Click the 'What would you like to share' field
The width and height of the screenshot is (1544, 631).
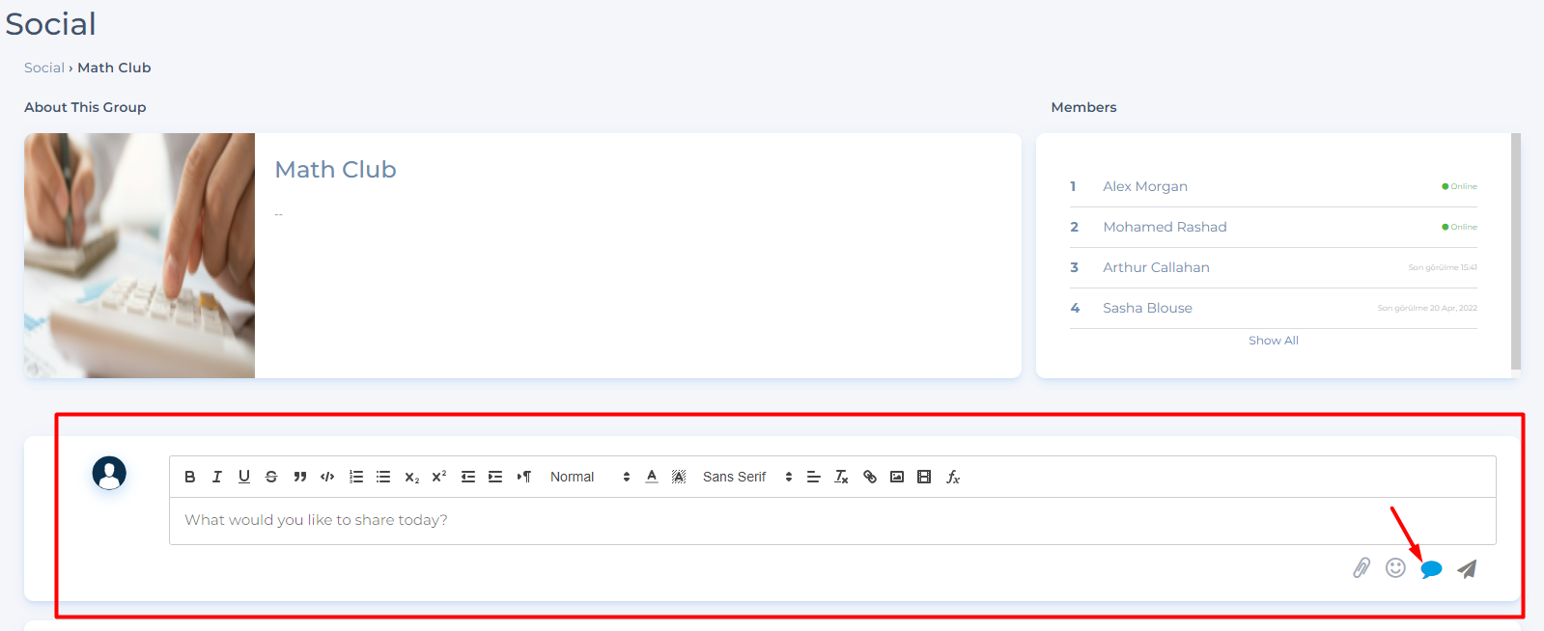[830, 520]
